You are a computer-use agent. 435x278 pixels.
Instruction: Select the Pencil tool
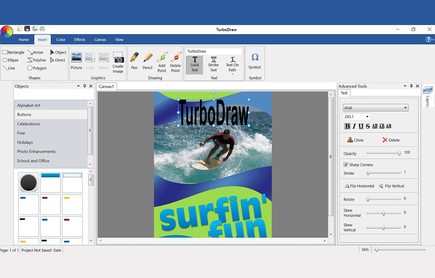148,61
